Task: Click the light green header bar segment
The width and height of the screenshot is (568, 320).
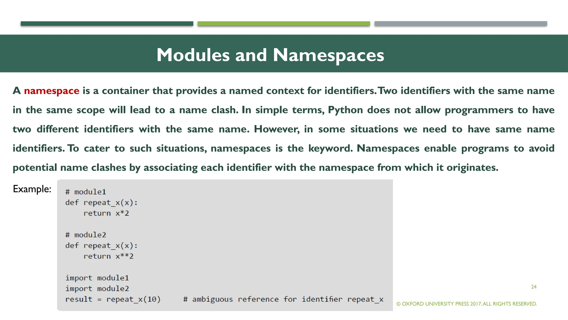Action: click(x=283, y=24)
